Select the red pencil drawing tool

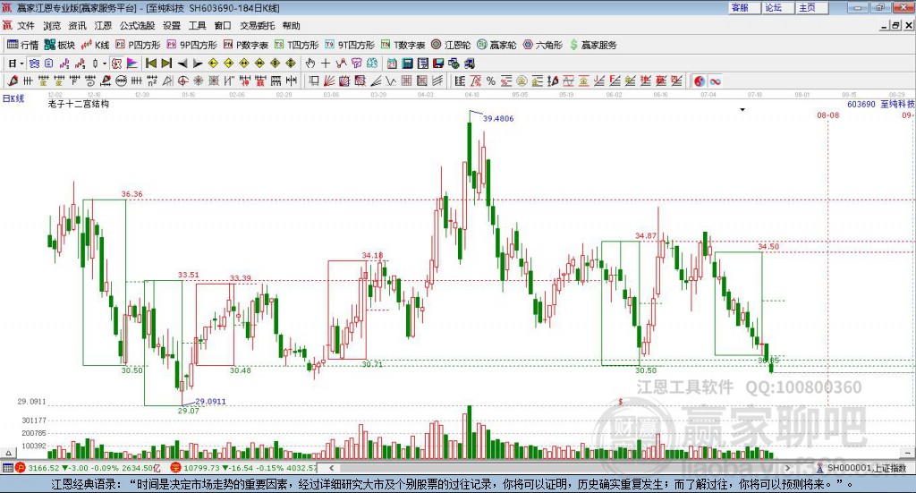click(x=13, y=81)
